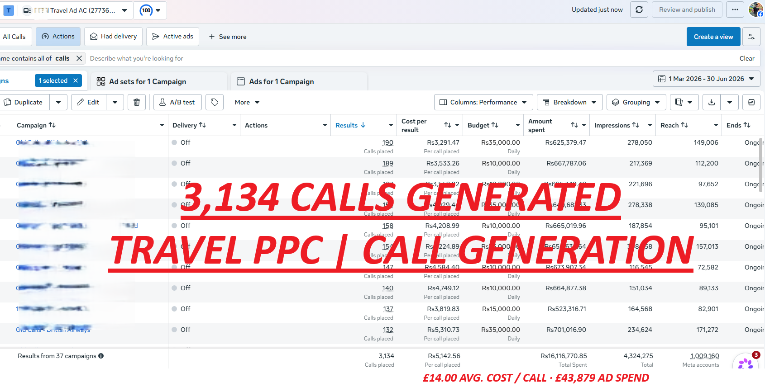Open the ad account selector dropdown
This screenshot has height=392, width=765.
click(x=76, y=10)
